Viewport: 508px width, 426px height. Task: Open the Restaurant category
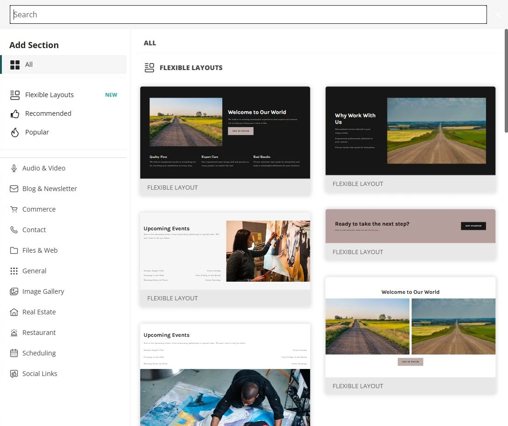(x=63, y=333)
